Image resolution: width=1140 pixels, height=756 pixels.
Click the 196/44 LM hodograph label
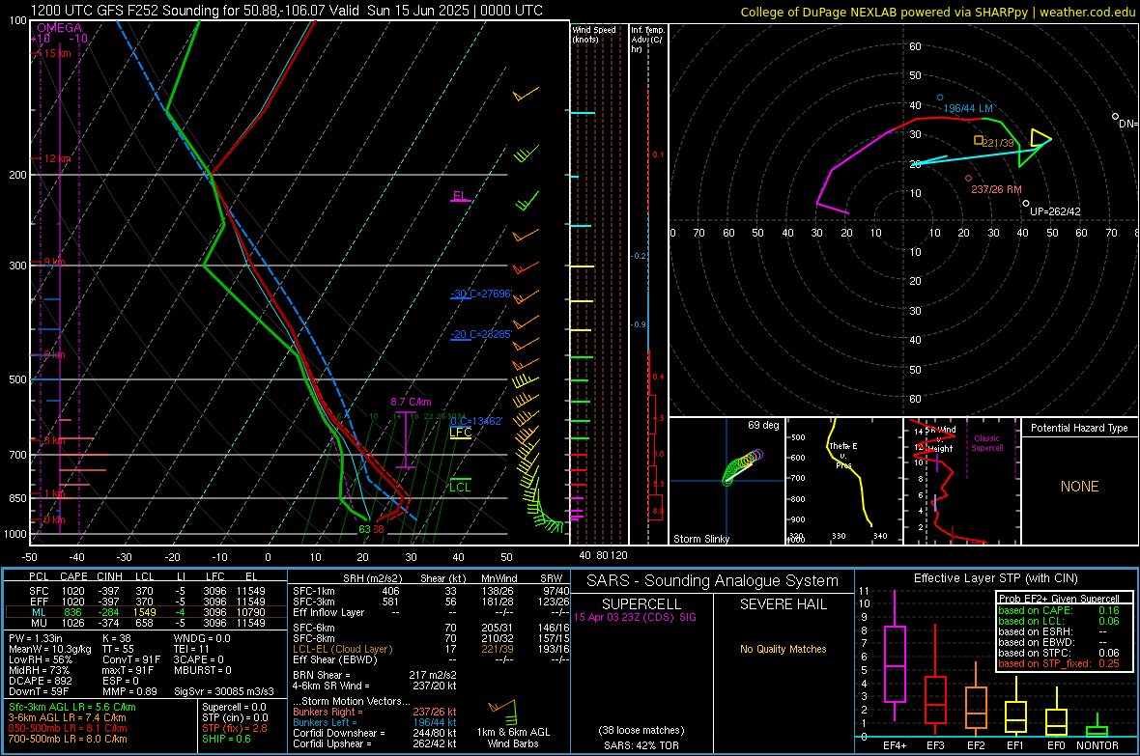click(x=968, y=108)
